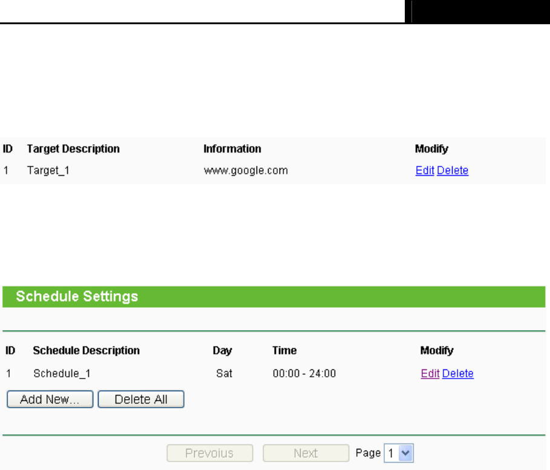Delete the Target_1 entry

point(453,170)
